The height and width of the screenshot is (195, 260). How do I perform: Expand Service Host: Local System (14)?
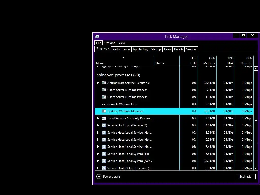point(98,154)
